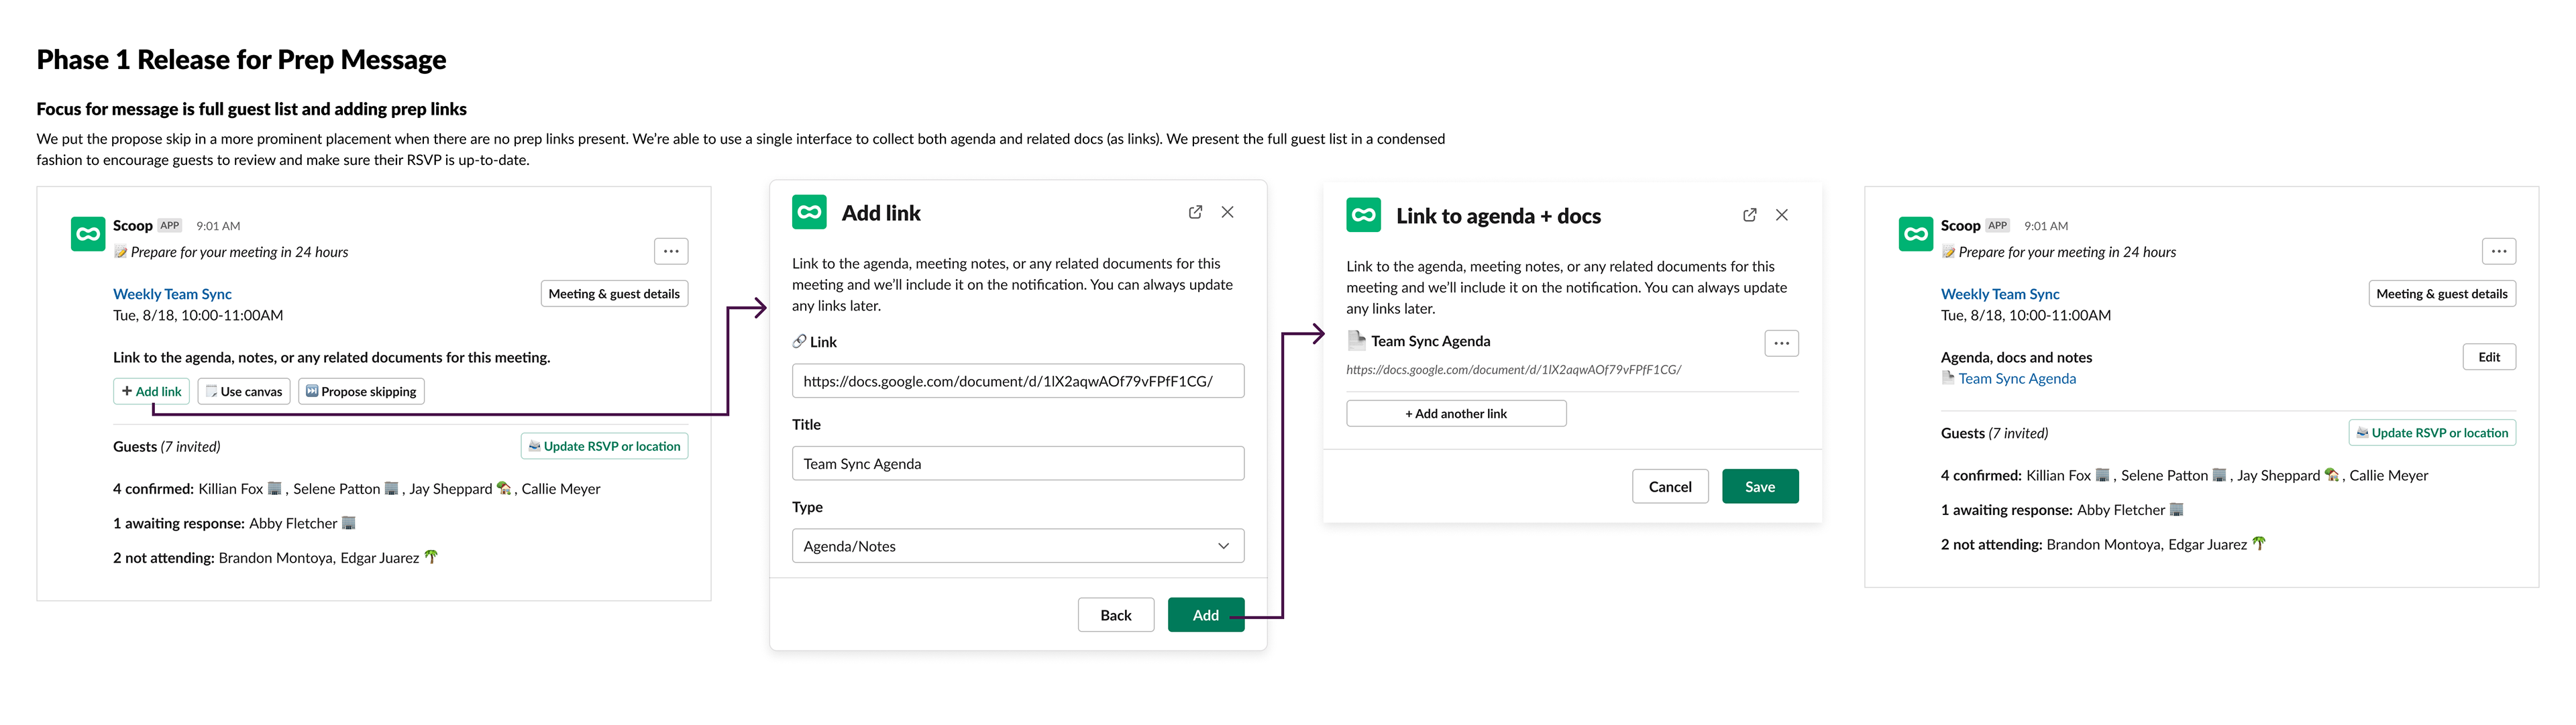This screenshot has width=2576, height=725.
Task: Click Edit next to Agenda, docs and notes
Action: pyautogui.click(x=2488, y=357)
